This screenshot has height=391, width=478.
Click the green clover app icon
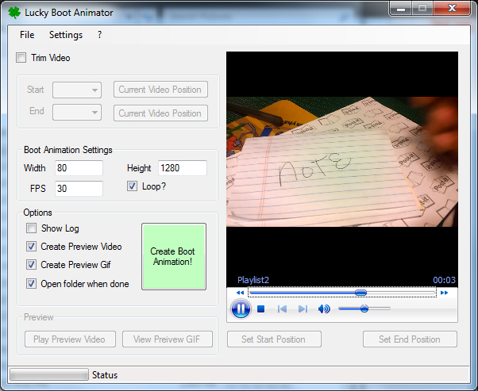pyautogui.click(x=14, y=13)
